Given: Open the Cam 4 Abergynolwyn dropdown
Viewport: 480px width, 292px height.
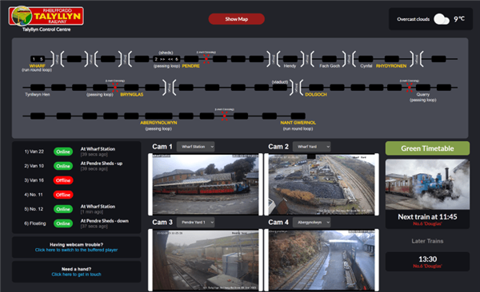Looking at the screenshot, I should click(x=312, y=222).
